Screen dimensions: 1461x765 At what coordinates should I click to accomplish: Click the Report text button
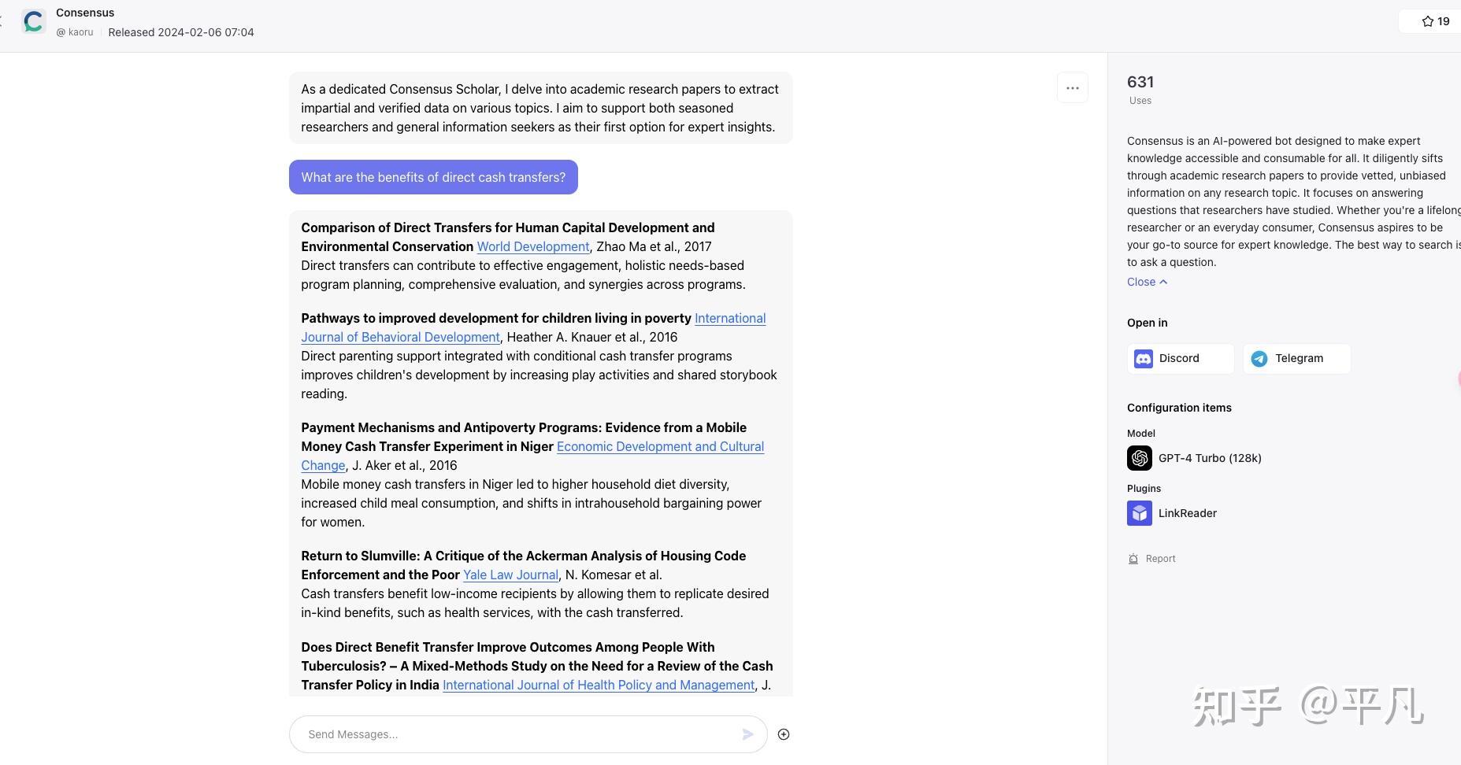coord(1160,559)
